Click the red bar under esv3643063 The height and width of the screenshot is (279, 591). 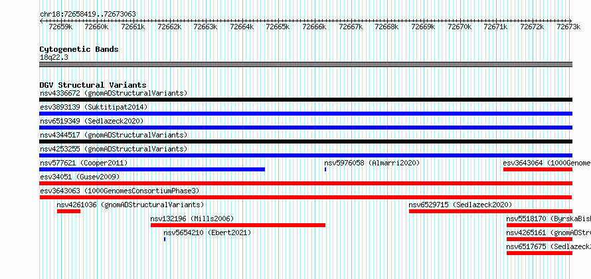coord(305,197)
